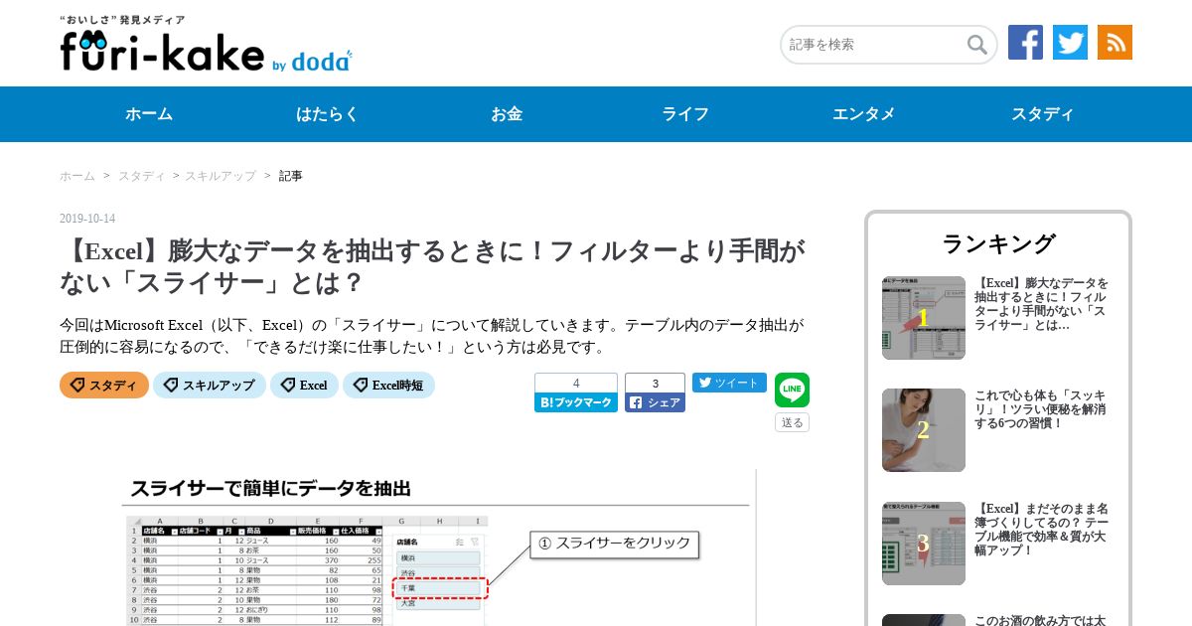Open the ホーム navigation menu item
This screenshot has width=1192, height=626.
pos(149,114)
